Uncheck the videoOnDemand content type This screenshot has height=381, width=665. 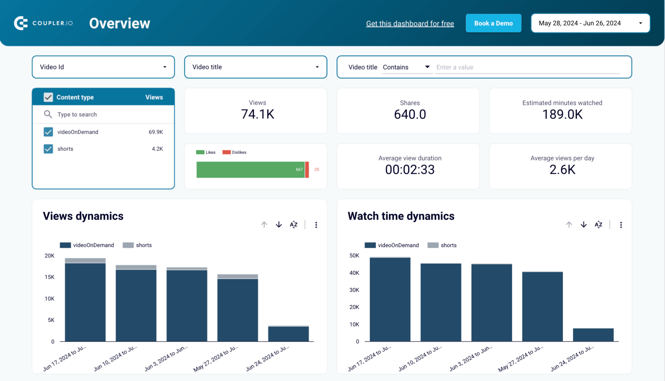click(48, 132)
